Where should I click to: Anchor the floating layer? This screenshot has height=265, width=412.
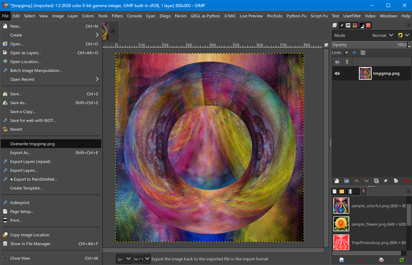386,181
